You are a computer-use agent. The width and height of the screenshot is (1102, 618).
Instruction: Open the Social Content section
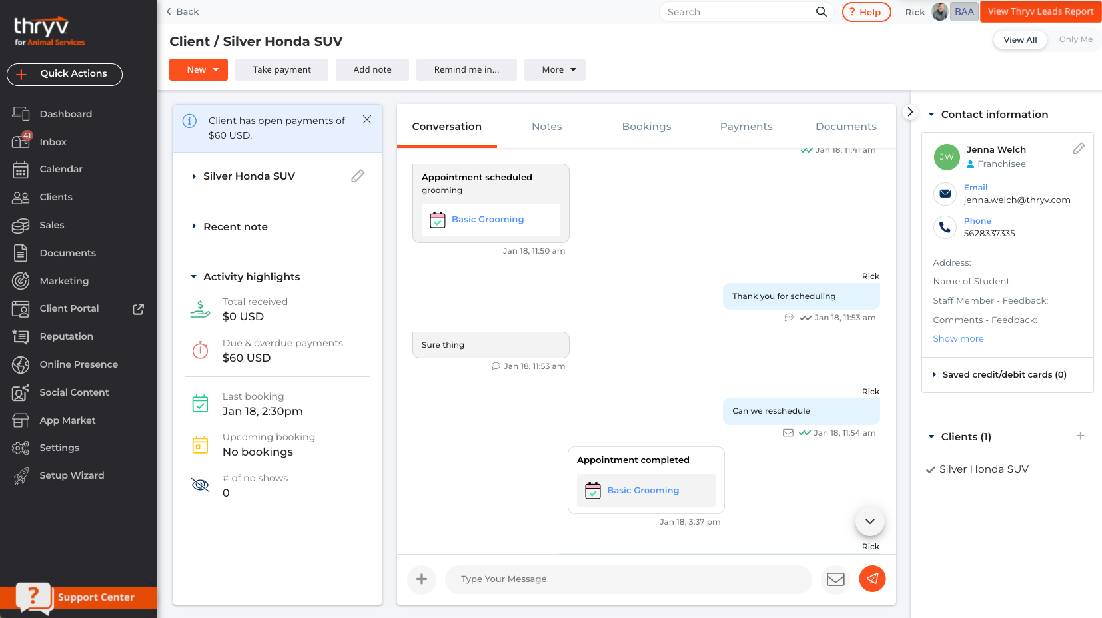point(74,392)
